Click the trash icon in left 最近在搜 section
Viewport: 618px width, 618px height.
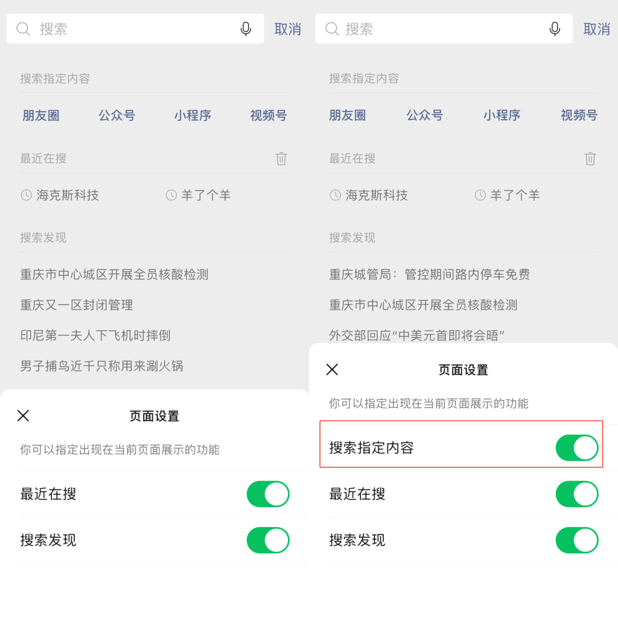click(281, 159)
